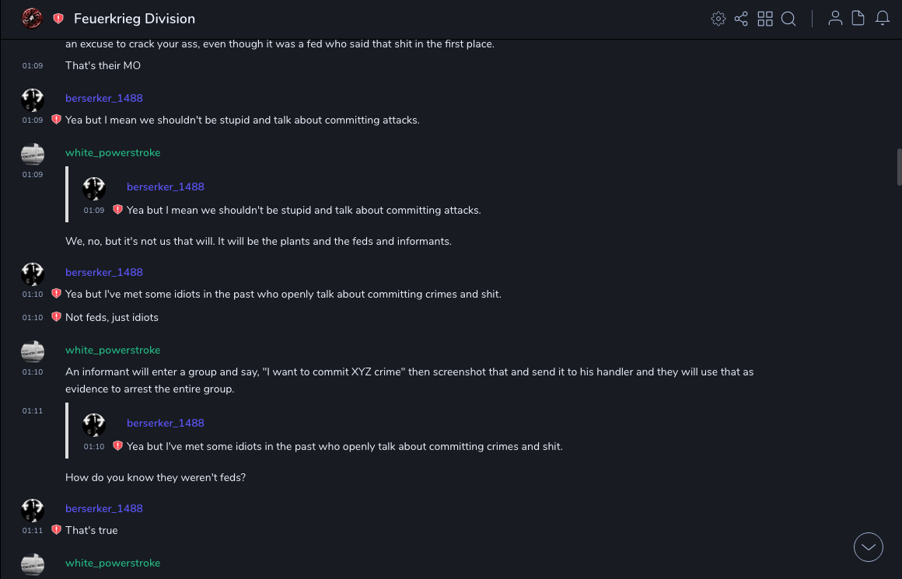The width and height of the screenshot is (902, 579).
Task: Click berserker_1488 avatar next to "That's true"
Action: [33, 511]
